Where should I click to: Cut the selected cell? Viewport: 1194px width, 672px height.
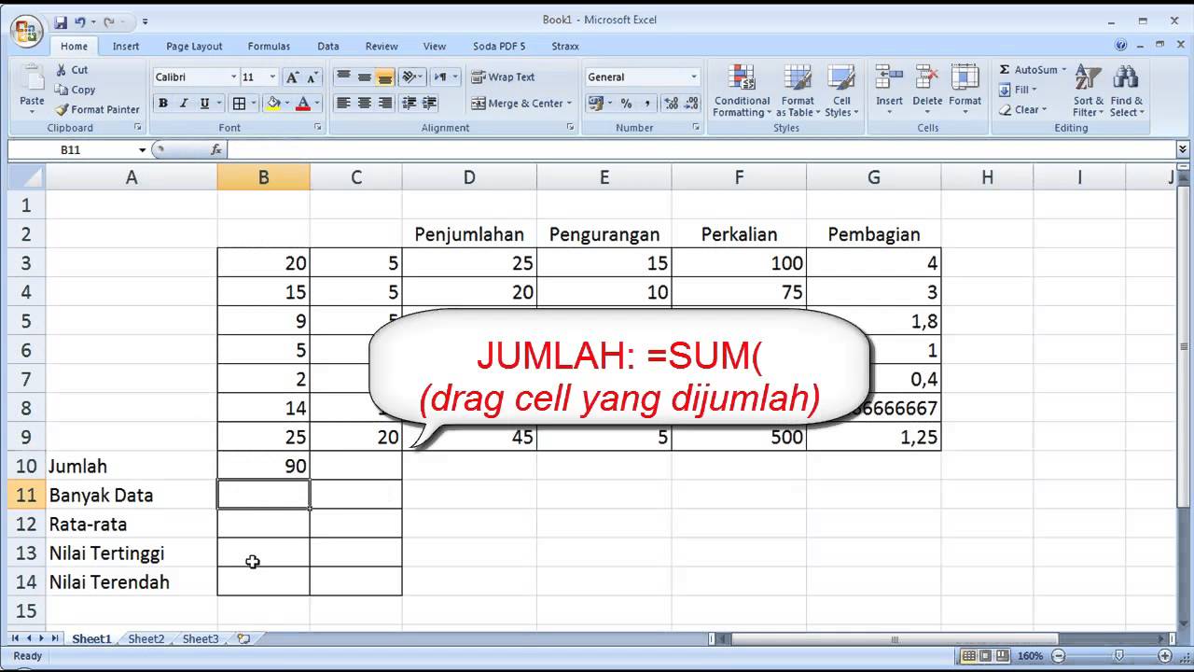point(73,70)
